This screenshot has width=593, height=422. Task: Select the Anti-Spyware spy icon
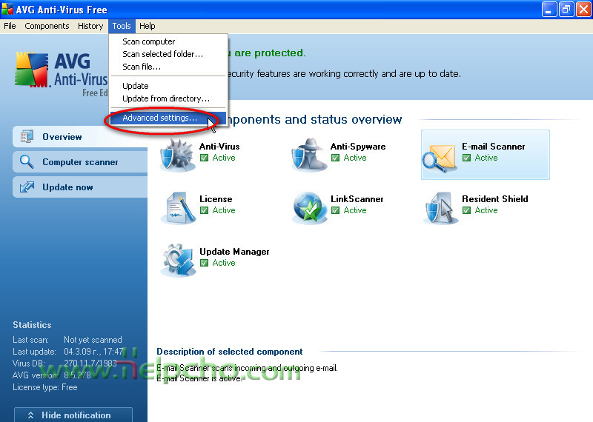pyautogui.click(x=308, y=155)
